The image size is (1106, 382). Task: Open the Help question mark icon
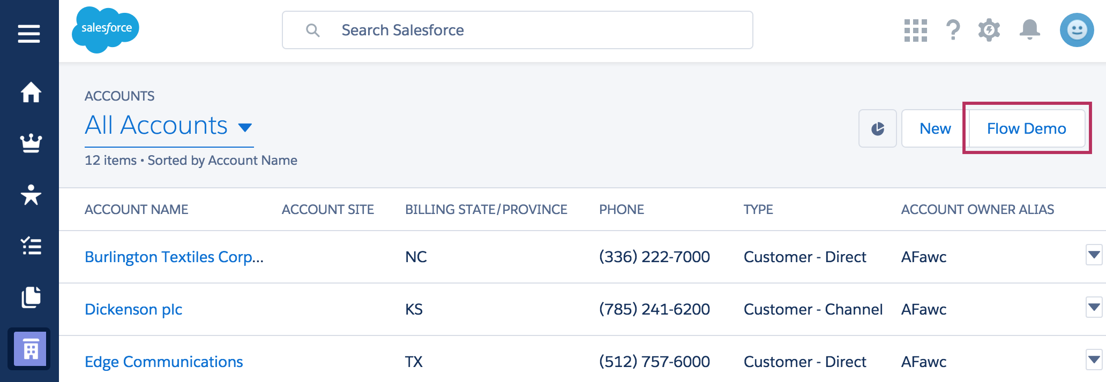953,30
